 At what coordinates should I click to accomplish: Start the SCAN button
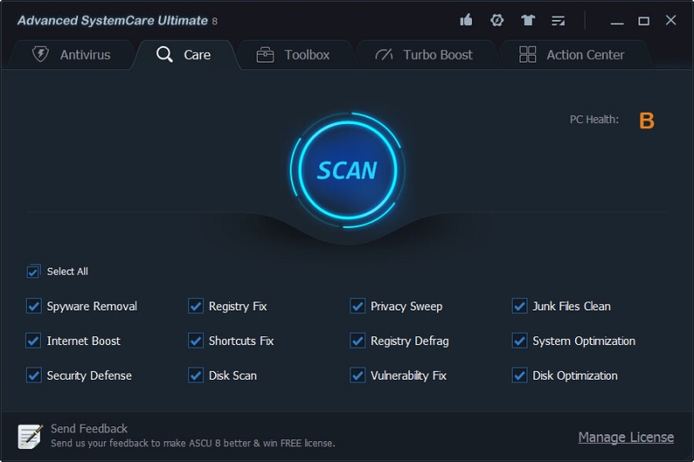(348, 170)
